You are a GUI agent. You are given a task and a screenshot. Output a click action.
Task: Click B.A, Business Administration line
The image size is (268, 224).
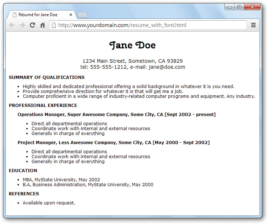point(88,185)
